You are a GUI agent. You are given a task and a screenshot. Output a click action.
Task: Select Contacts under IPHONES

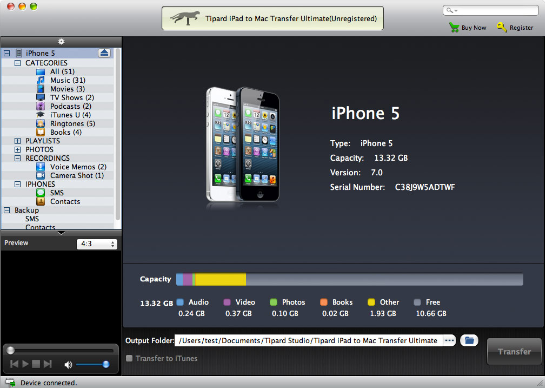tap(65, 201)
